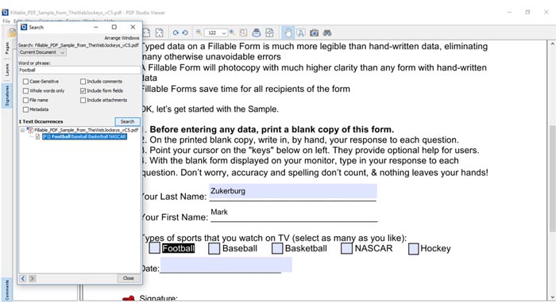556x302 pixels.
Task: Open the File menu
Action: coord(6,21)
